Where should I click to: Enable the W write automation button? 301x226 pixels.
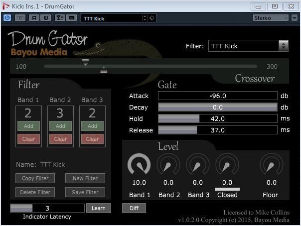[45, 18]
